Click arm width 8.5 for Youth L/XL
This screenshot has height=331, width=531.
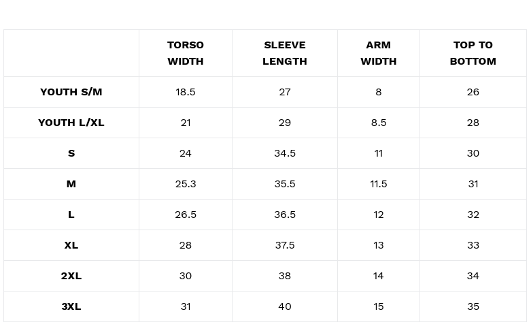[378, 123]
